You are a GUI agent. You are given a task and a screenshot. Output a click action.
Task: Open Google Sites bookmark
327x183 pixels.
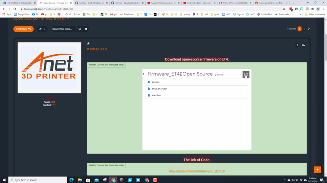tap(22, 15)
